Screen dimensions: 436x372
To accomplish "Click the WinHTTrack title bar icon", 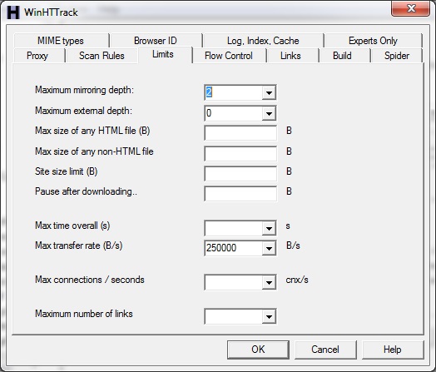I will pos(13,12).
